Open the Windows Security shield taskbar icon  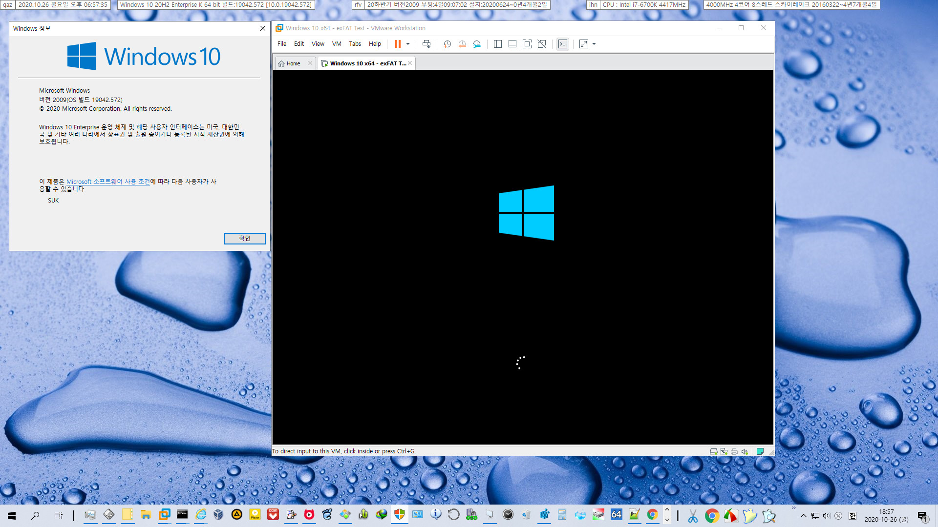click(x=400, y=514)
